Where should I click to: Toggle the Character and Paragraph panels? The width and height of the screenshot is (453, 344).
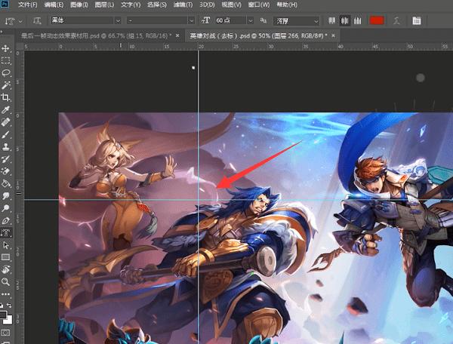416,20
